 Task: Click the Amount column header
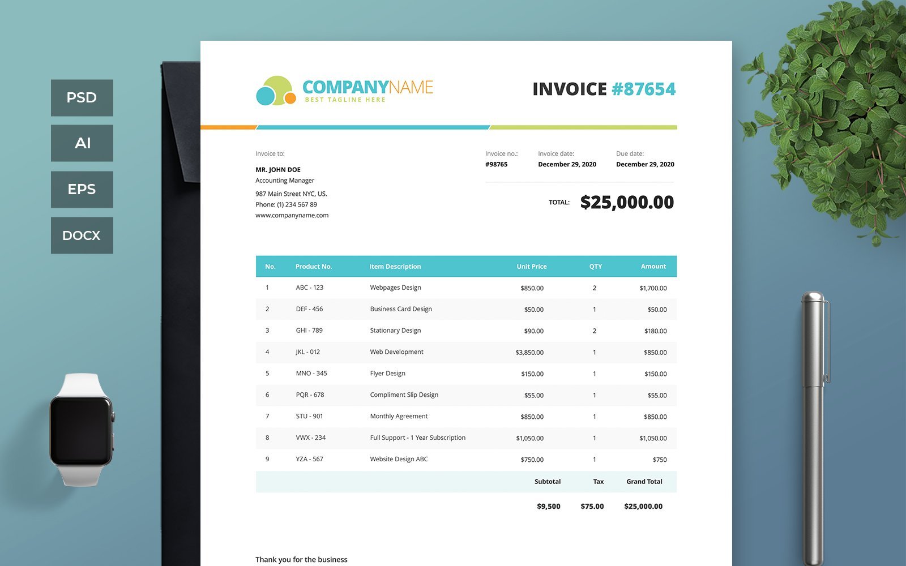click(653, 267)
